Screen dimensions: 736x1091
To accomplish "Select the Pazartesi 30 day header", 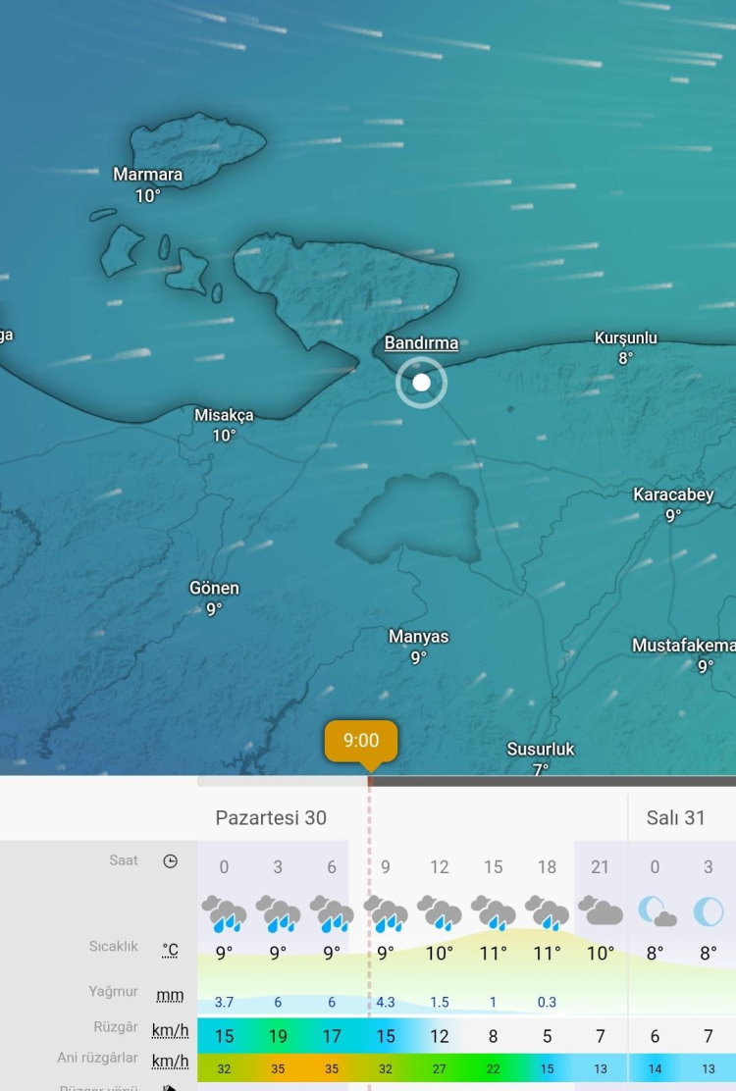I will click(271, 817).
